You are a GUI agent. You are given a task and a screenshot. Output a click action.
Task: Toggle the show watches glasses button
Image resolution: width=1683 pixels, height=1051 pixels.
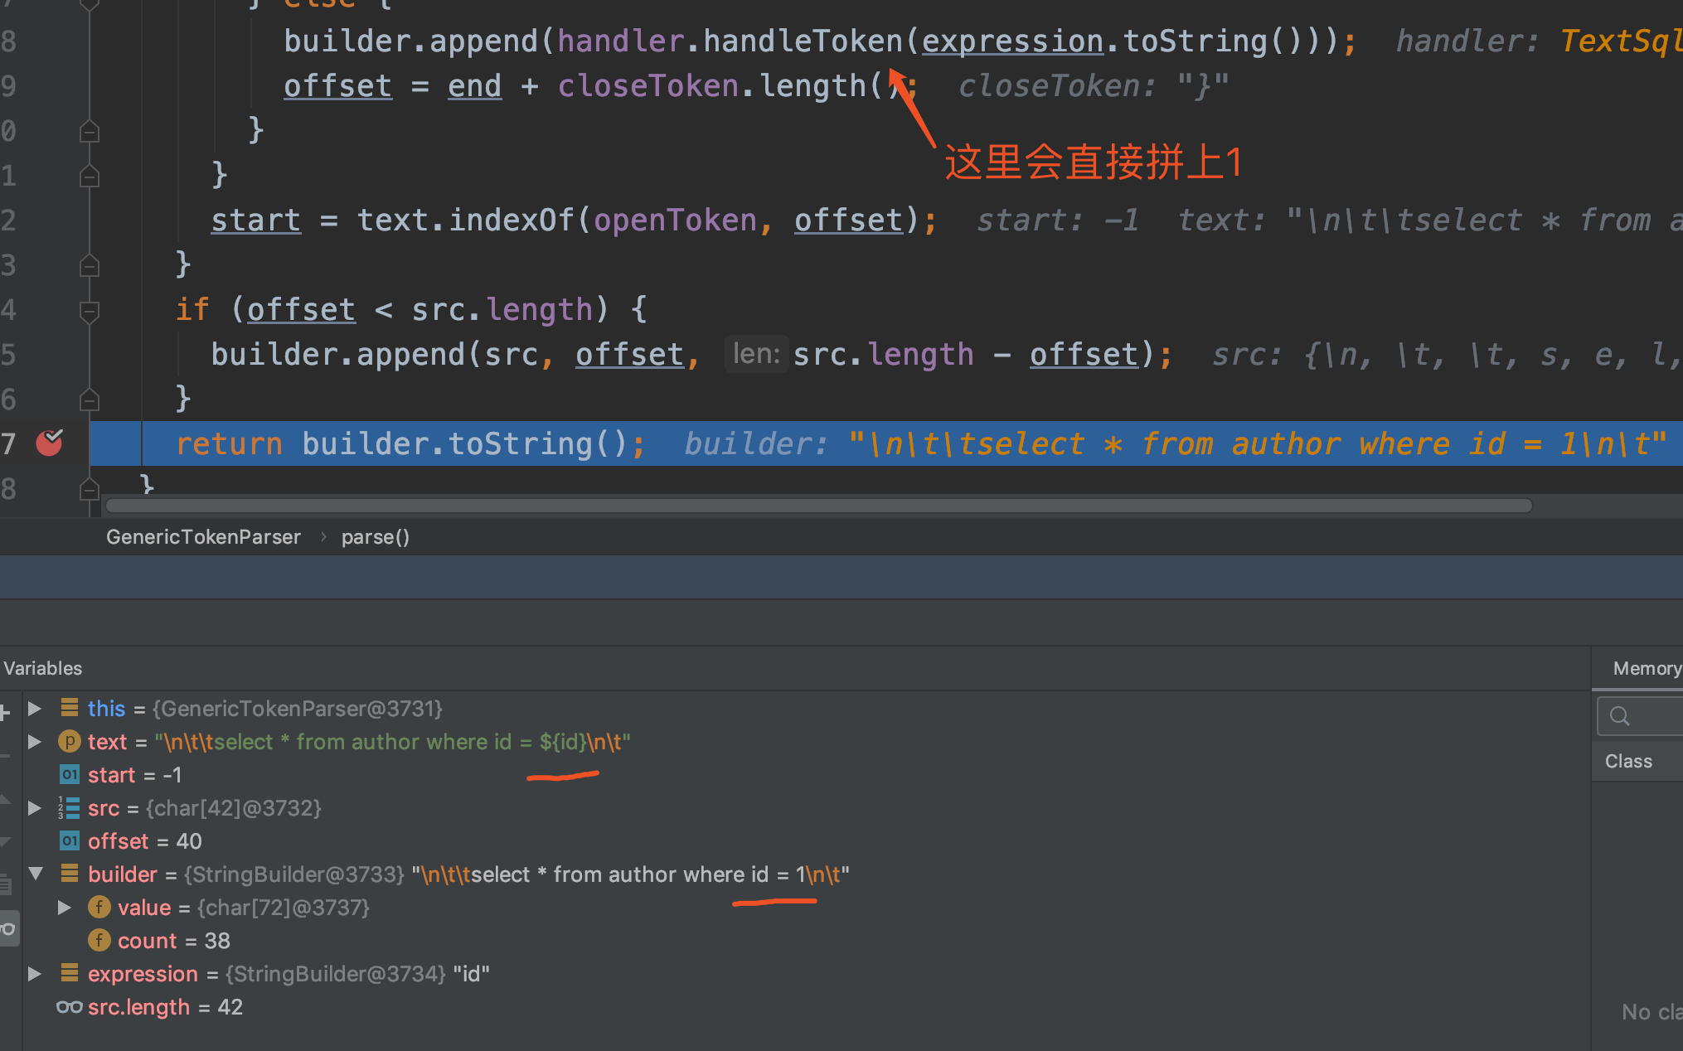(8, 929)
